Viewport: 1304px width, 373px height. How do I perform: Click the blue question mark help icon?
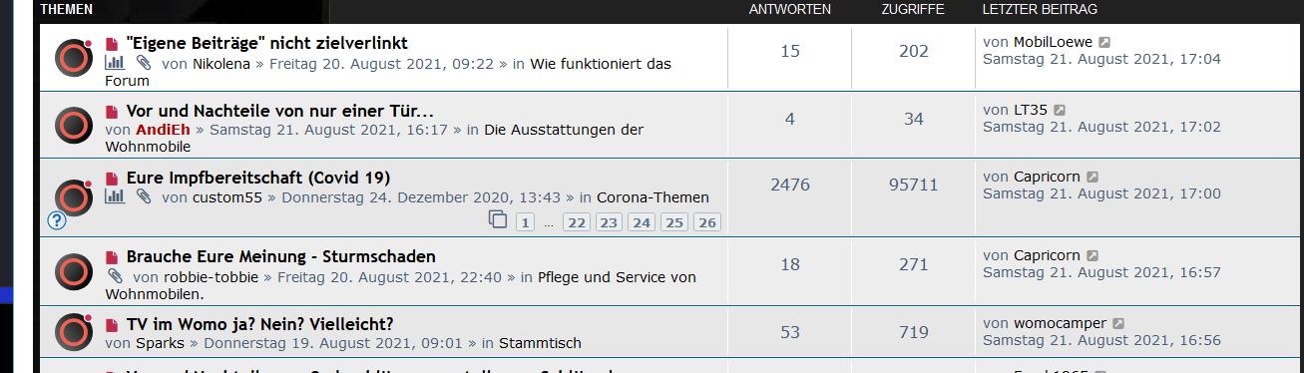pyautogui.click(x=56, y=220)
